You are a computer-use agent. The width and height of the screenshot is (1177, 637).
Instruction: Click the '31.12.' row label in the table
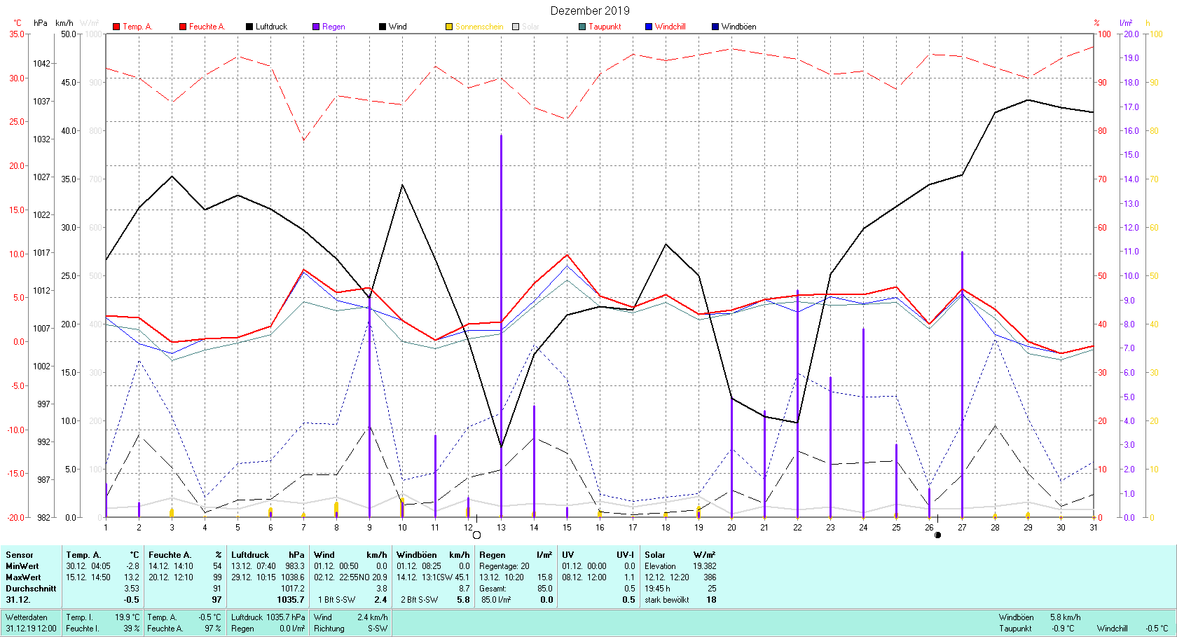[x=18, y=600]
